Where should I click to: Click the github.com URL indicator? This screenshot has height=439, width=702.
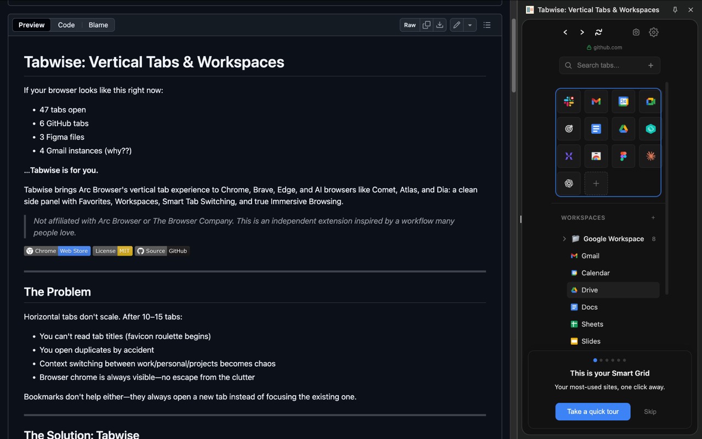[x=604, y=47]
